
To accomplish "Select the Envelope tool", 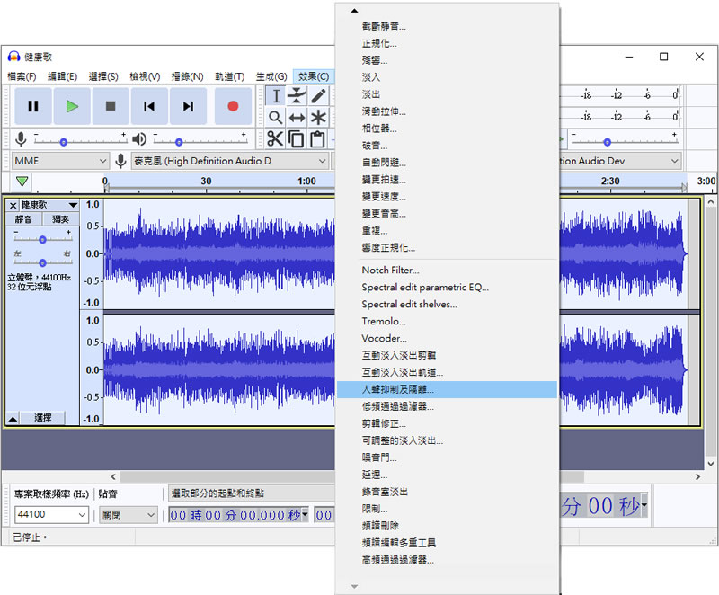I will click(x=297, y=96).
